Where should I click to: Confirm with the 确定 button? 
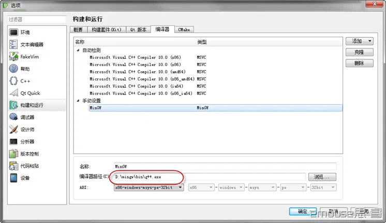pos(303,212)
